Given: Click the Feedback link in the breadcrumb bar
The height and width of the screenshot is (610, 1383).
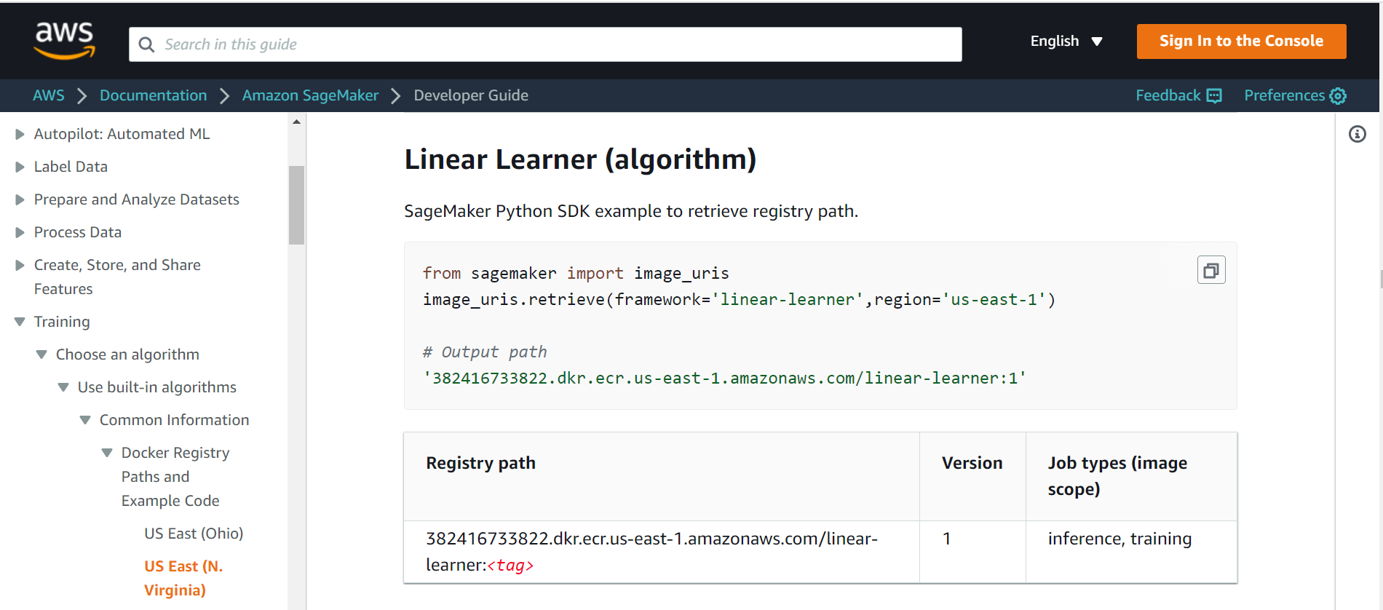Looking at the screenshot, I should pos(1178,95).
